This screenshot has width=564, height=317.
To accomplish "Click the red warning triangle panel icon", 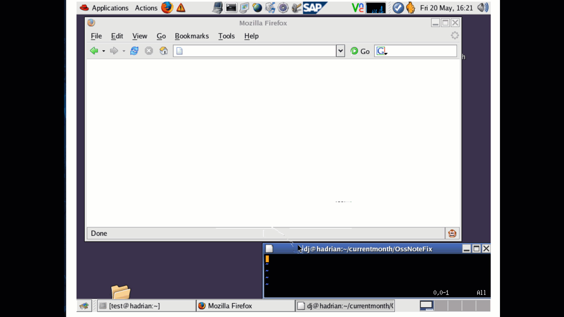I will pyautogui.click(x=181, y=8).
